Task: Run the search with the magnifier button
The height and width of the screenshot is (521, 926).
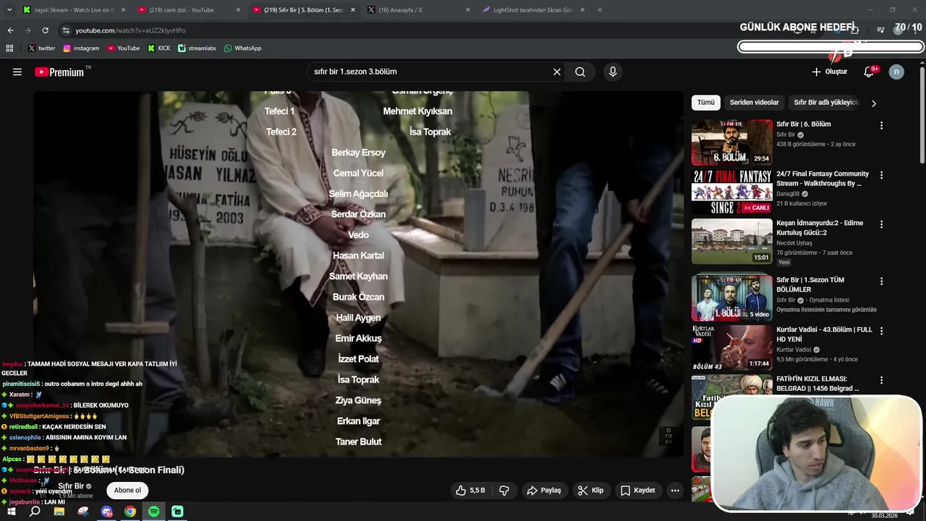Action: 580,72
